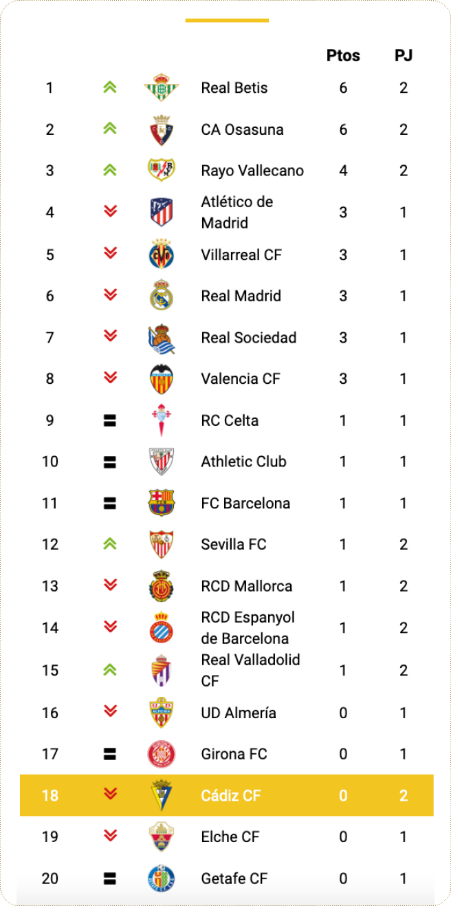Screen dimensions: 451x906
Task: Click the FC Barcelona crest
Action: pos(162,503)
